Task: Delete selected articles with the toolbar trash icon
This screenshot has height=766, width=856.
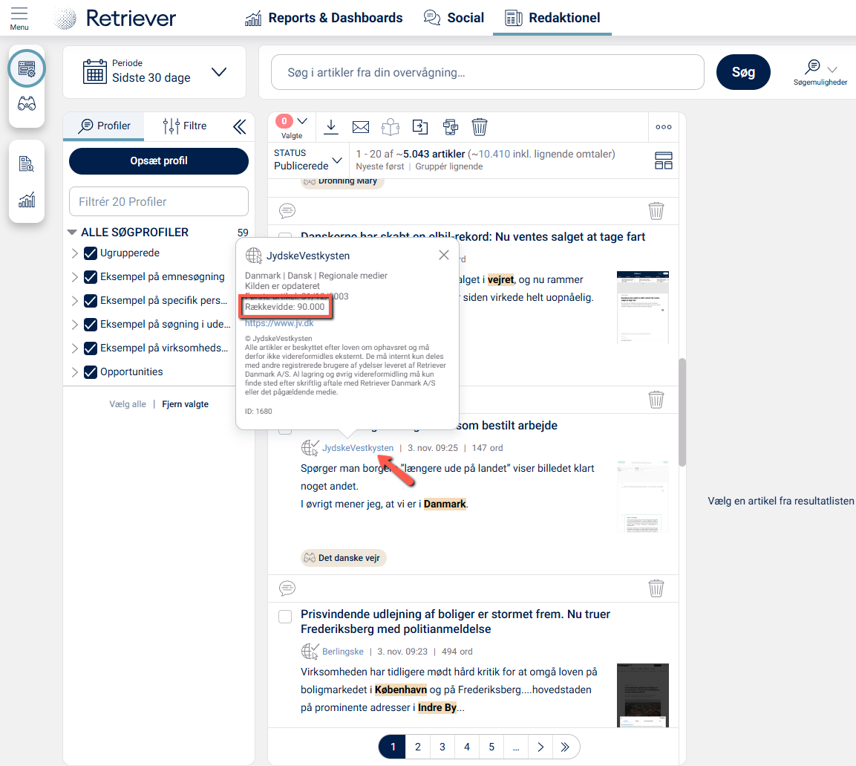Action: click(480, 127)
